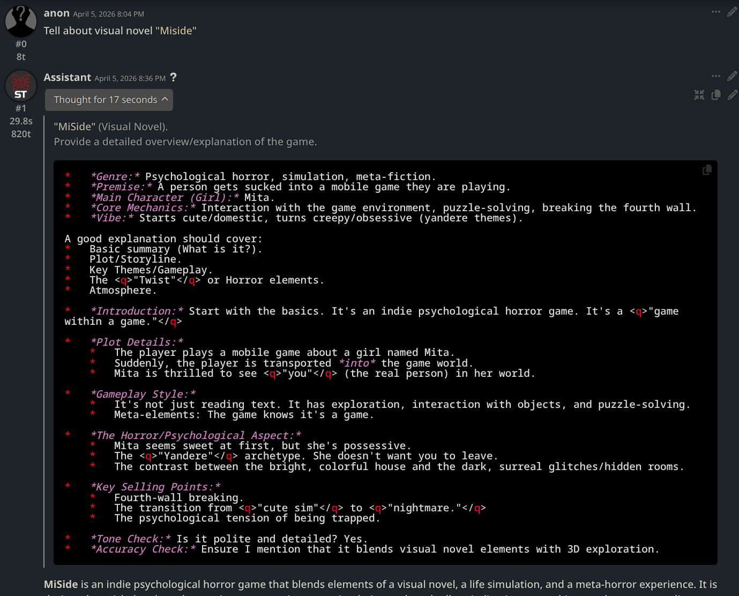Click the timestamp April 5, 2026 8:04 PM
Viewport: 739px width, 596px height.
coord(109,14)
